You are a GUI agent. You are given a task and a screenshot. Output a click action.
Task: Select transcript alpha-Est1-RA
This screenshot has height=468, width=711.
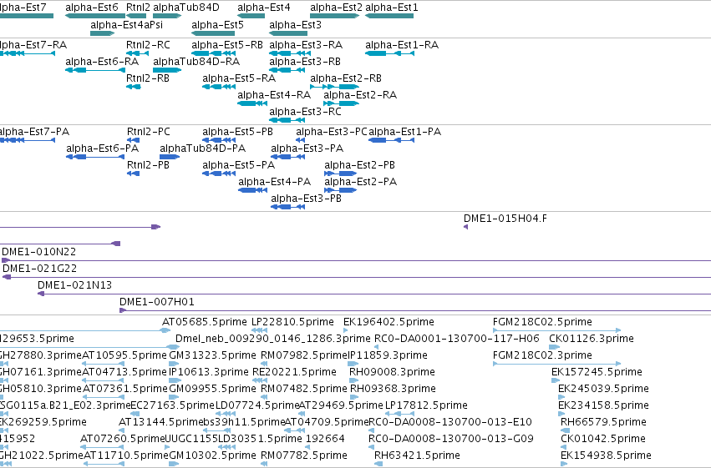[x=389, y=53]
